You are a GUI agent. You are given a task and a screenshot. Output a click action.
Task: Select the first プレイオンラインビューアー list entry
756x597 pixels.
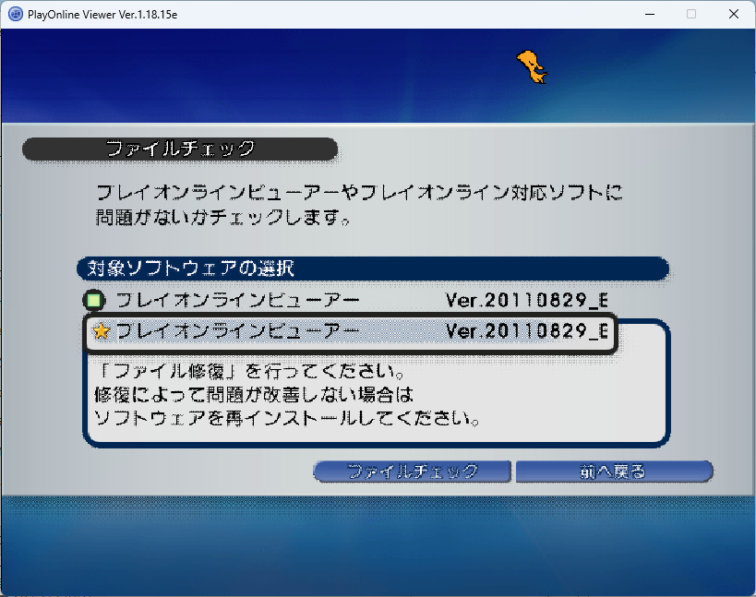pos(237,300)
